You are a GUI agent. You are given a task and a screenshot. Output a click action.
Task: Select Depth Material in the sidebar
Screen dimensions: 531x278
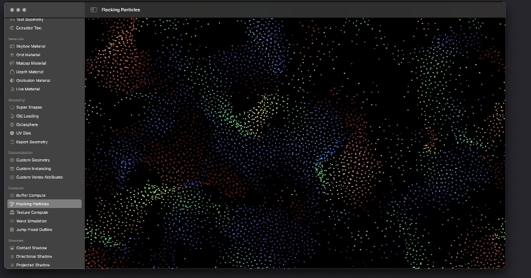(x=30, y=72)
